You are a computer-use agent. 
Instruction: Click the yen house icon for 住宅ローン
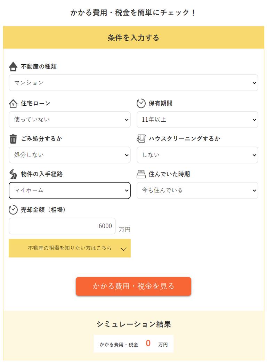13,103
